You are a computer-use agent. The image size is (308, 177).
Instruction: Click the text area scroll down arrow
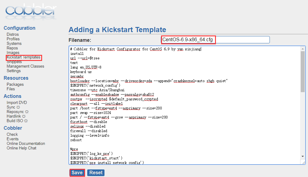pyautogui.click(x=303, y=156)
